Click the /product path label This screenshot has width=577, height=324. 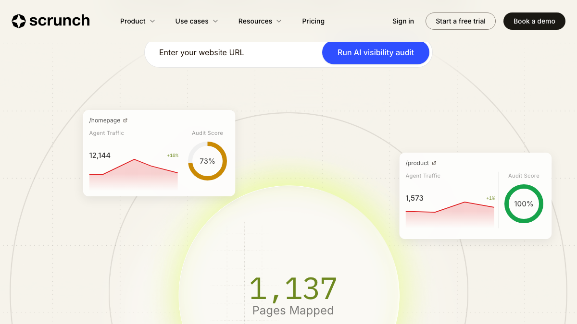point(417,163)
